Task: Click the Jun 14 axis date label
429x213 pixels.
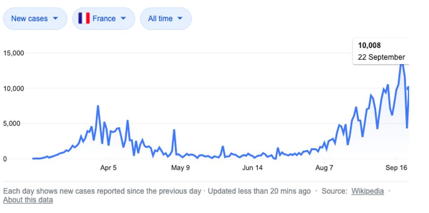Action: (x=252, y=168)
